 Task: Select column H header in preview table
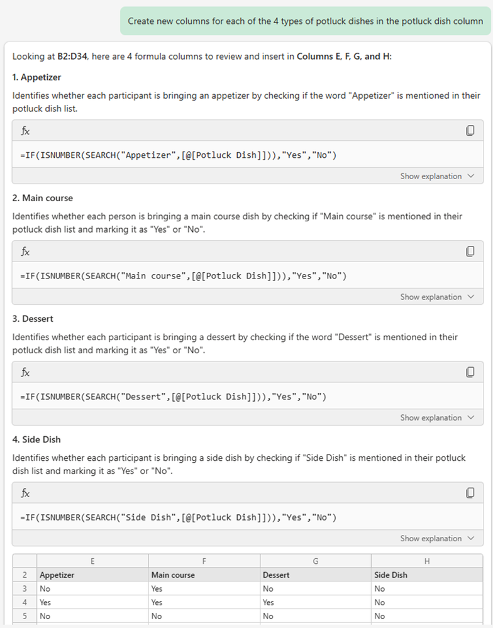(x=427, y=561)
